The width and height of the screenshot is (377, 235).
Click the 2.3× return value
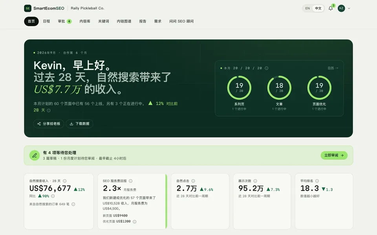pyautogui.click(x=112, y=188)
